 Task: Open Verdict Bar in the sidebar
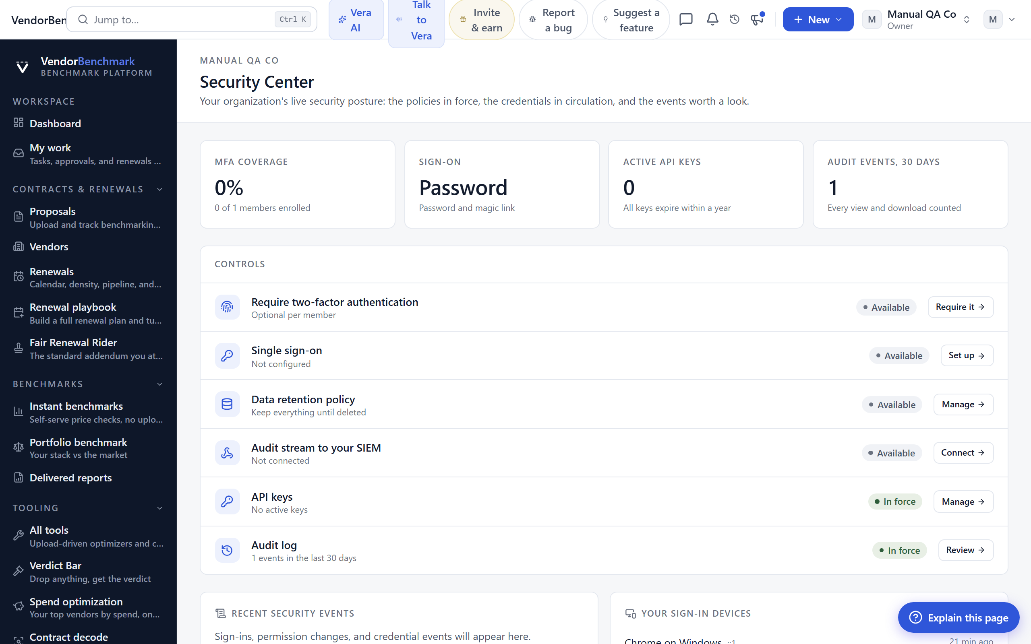88,572
